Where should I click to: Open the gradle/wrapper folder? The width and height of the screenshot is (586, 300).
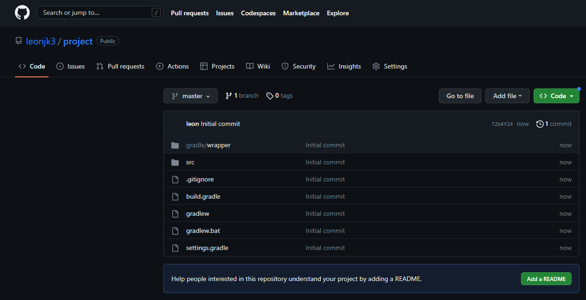tap(208, 145)
